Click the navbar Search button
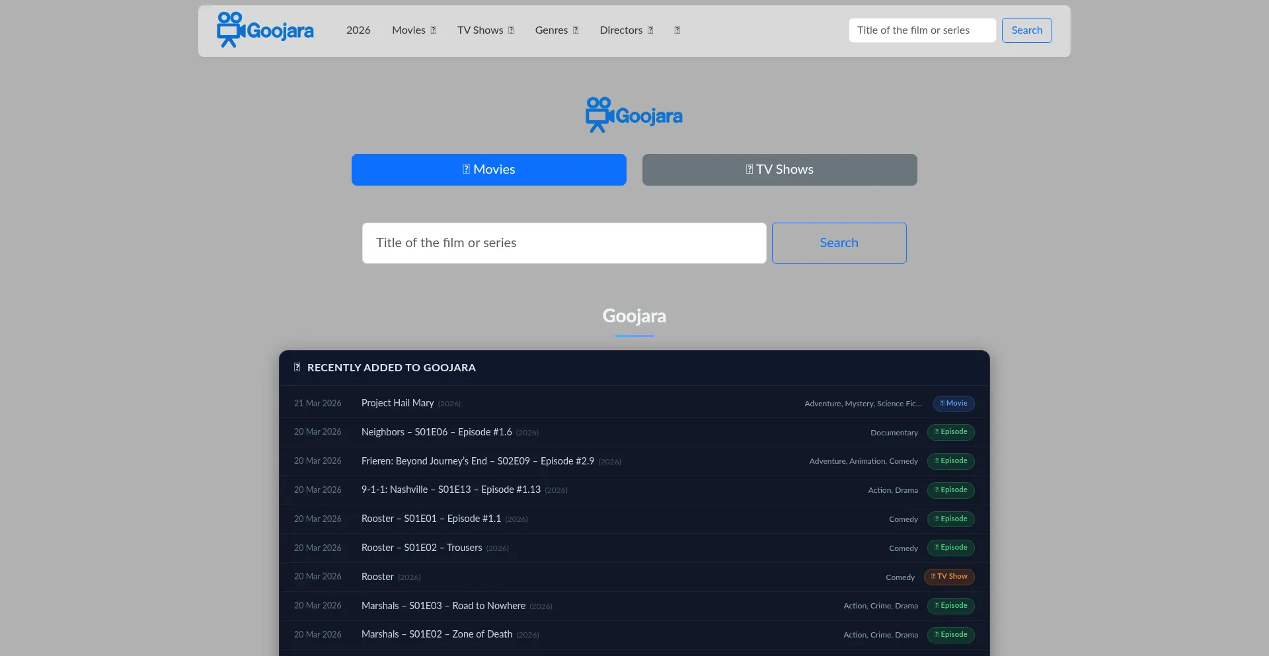 (1026, 30)
